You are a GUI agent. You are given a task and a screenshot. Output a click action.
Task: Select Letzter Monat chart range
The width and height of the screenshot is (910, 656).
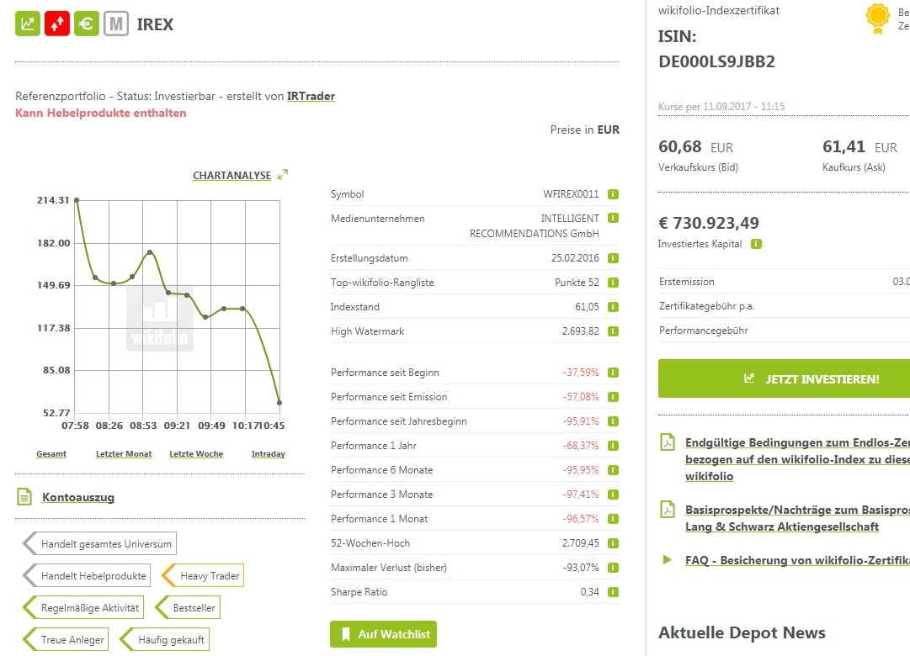(124, 454)
